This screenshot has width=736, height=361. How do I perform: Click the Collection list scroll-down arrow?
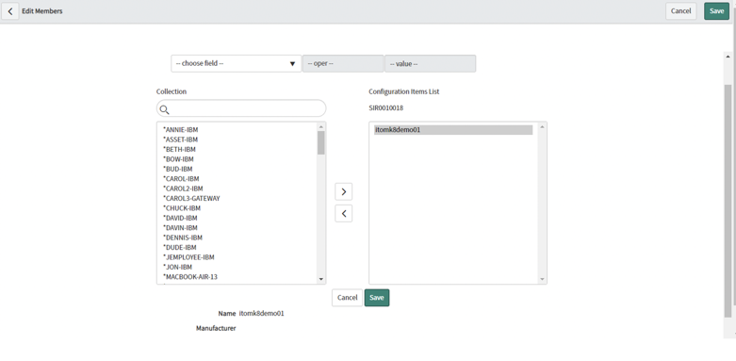point(321,279)
